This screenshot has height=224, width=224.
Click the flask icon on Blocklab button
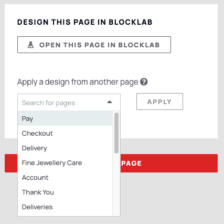tap(31, 45)
